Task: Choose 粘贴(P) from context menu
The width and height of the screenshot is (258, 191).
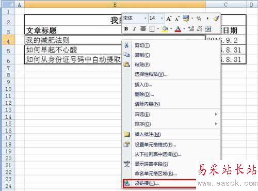Action: 171,65
